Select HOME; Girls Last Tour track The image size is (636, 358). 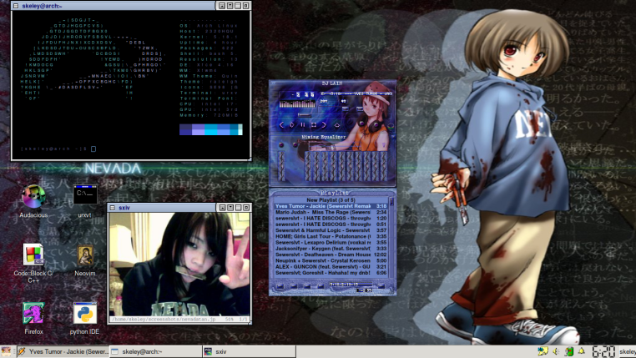point(331,237)
